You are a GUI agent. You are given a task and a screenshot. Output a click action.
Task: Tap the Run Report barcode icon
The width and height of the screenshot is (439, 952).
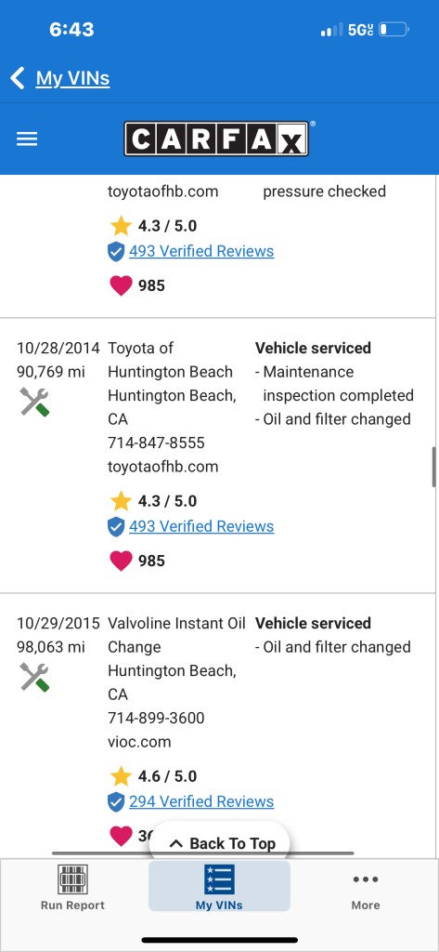(x=72, y=879)
